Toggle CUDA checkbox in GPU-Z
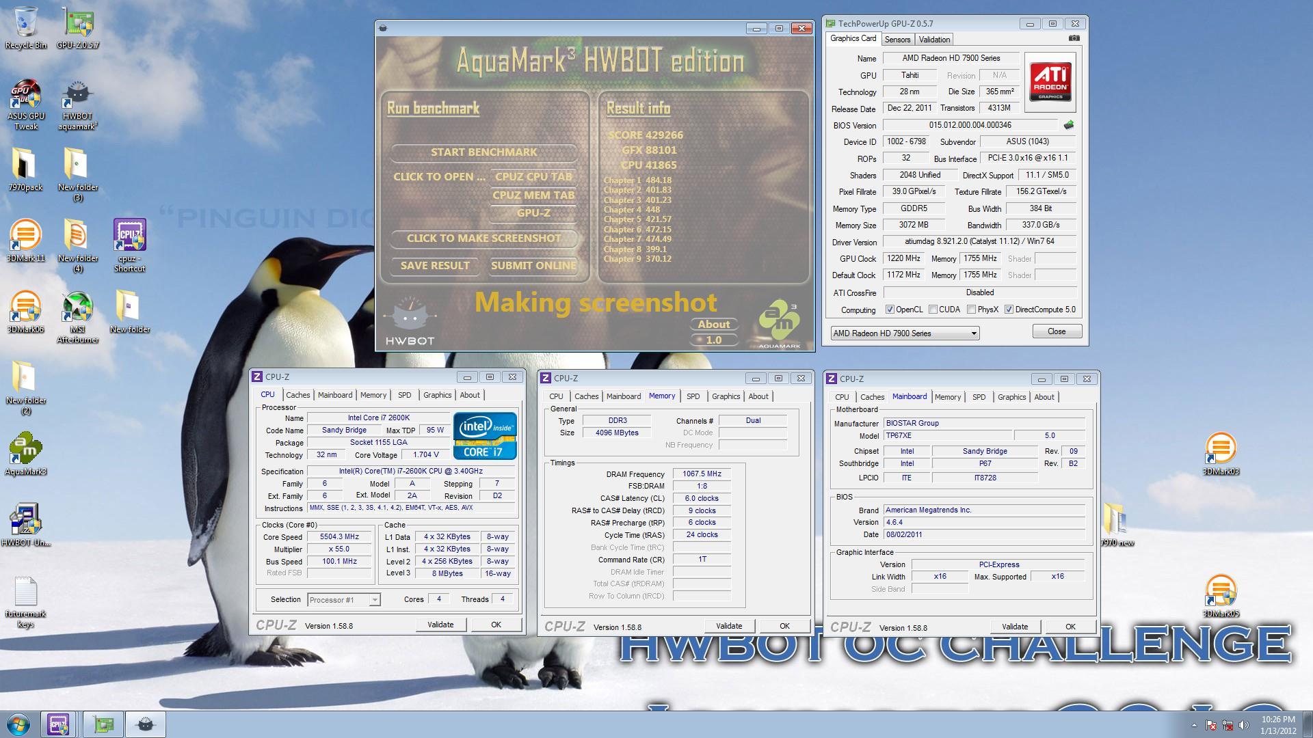The width and height of the screenshot is (1313, 738). point(933,310)
